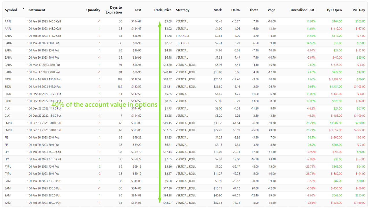Sort by the Quantity column header
The image size is (370, 208).
point(93,10)
